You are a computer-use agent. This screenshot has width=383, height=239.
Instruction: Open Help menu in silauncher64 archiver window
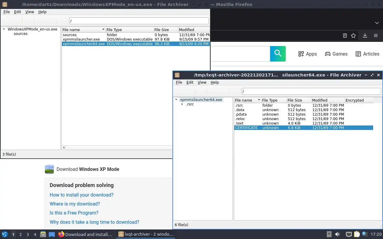[215, 82]
